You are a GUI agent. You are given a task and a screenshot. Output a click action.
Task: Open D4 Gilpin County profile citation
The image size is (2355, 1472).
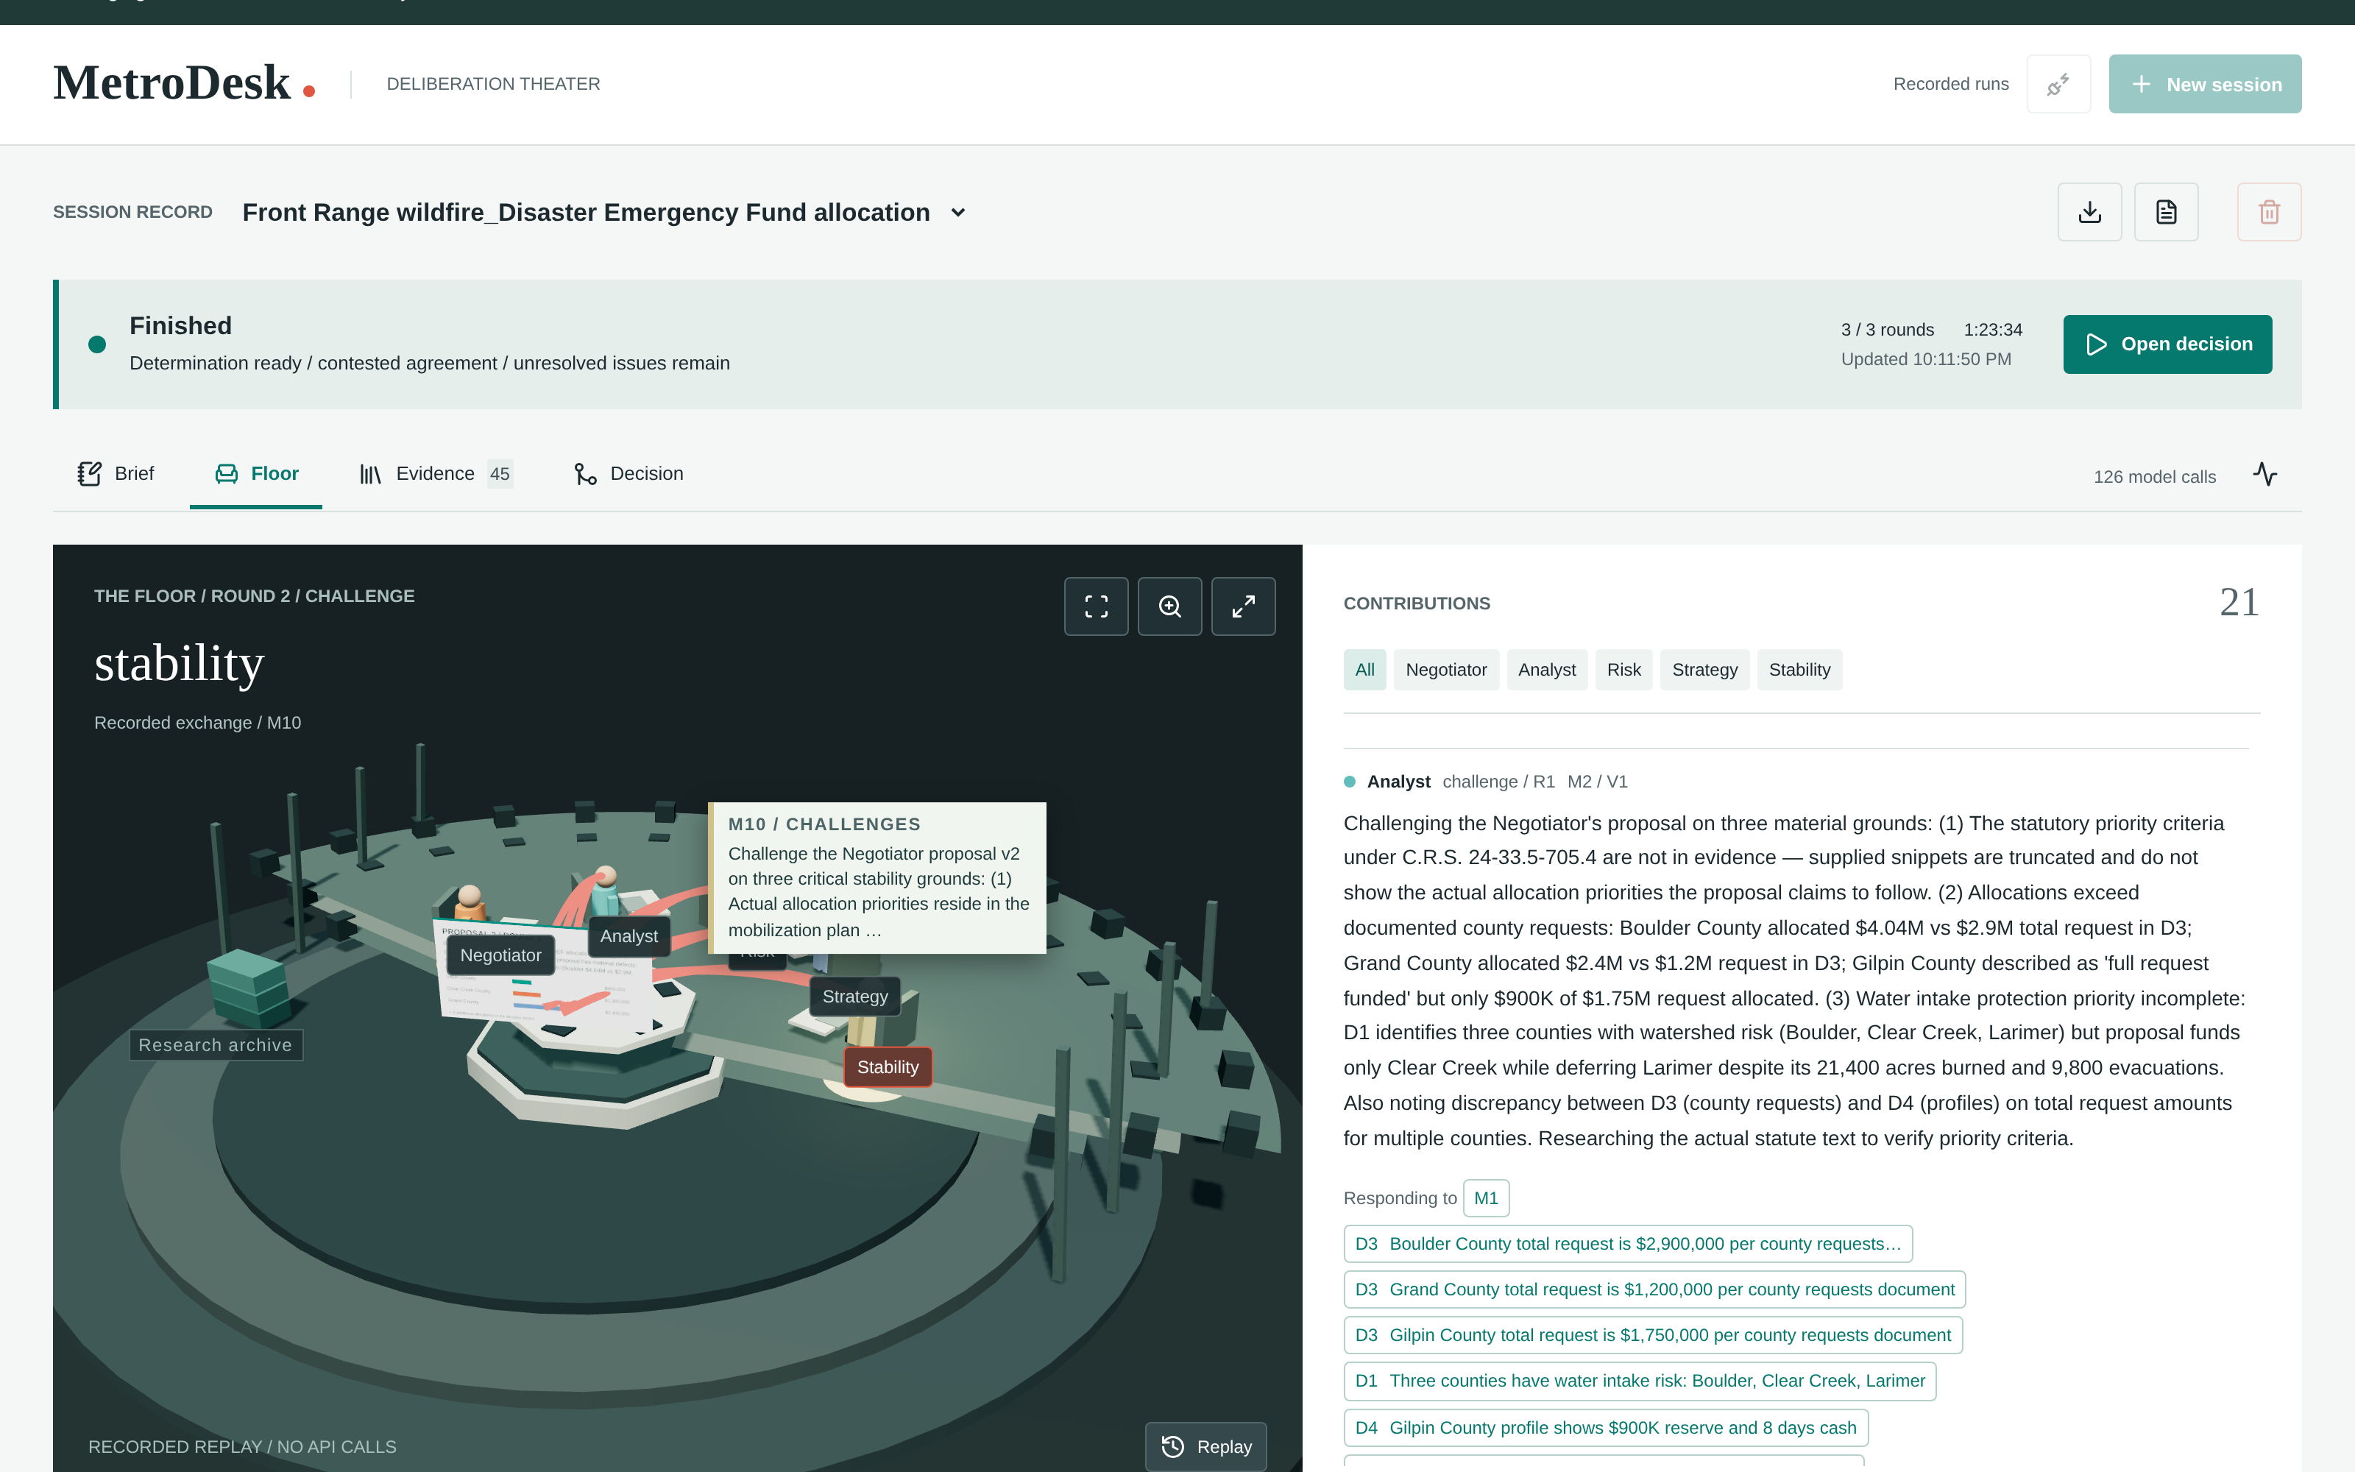(x=1606, y=1427)
